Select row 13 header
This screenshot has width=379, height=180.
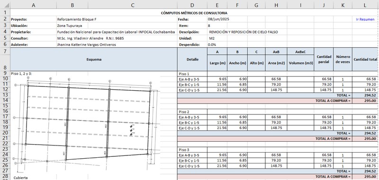(x=5, y=95)
